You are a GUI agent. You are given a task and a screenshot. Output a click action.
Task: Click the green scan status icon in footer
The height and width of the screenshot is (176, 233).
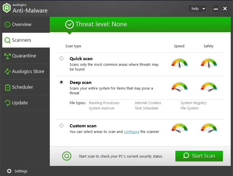pos(67,156)
